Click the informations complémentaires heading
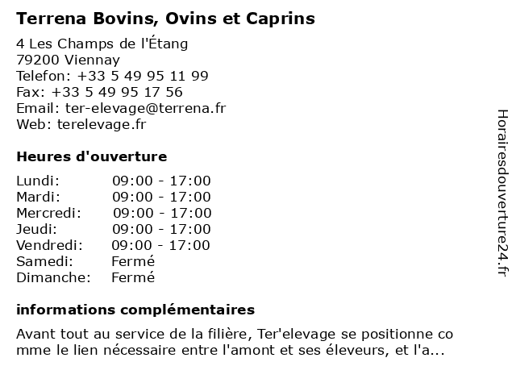The width and height of the screenshot is (516, 387). pyautogui.click(x=135, y=310)
